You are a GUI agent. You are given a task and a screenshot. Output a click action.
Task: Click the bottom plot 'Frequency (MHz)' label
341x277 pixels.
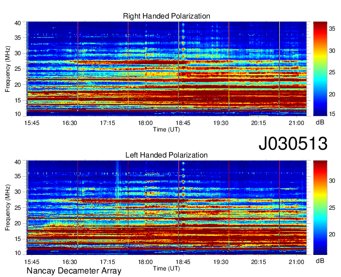[x=8, y=208]
